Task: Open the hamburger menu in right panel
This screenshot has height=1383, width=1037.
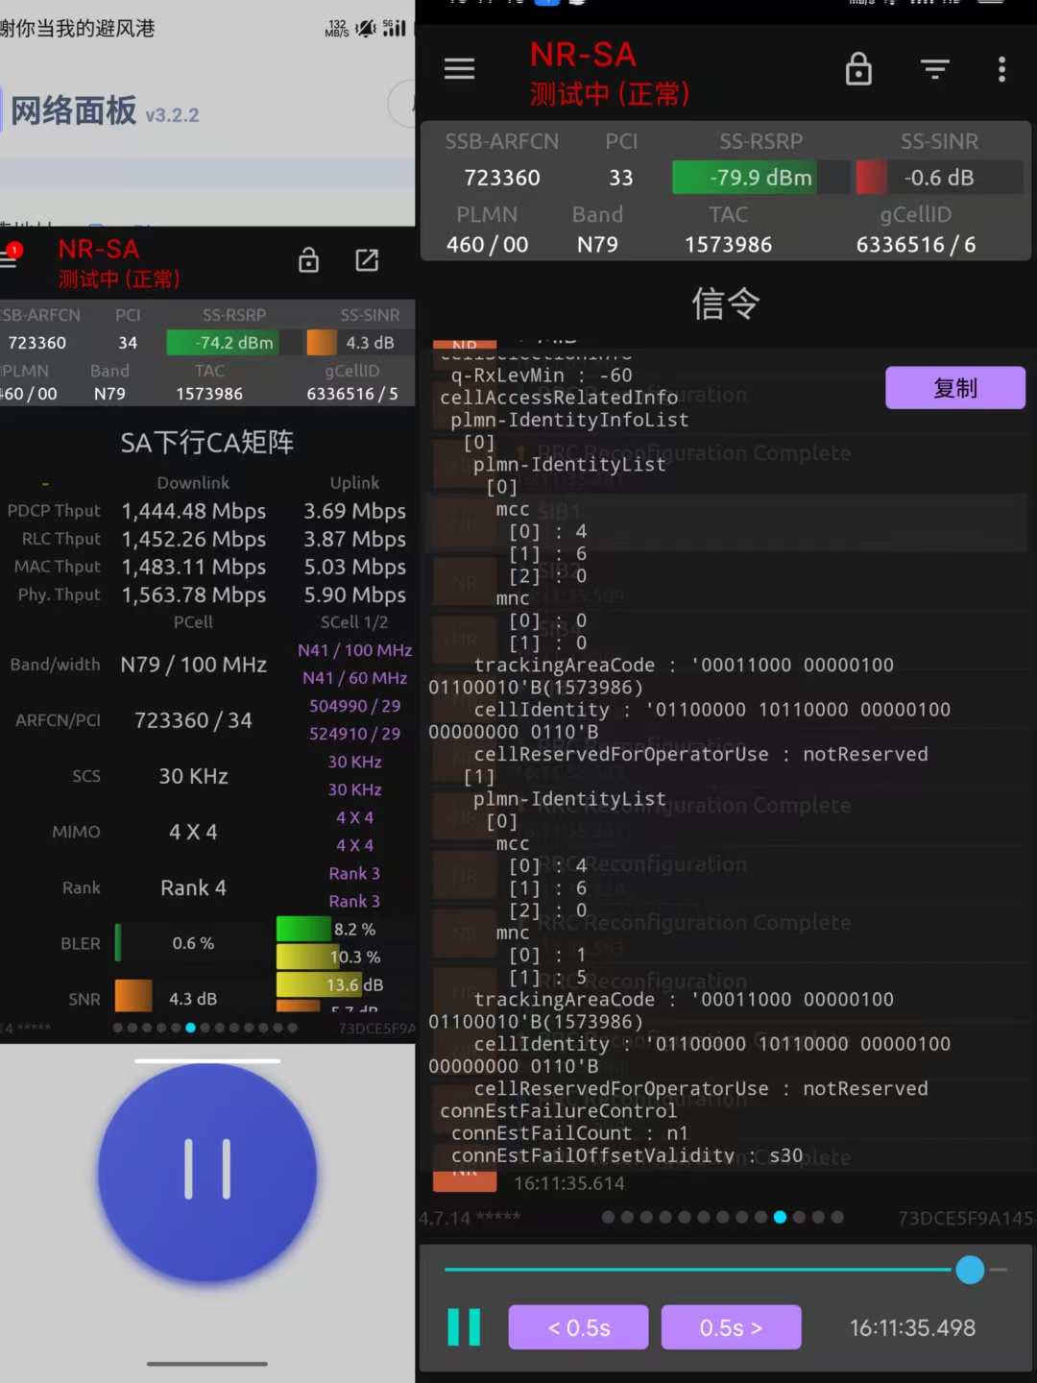Action: click(x=459, y=69)
